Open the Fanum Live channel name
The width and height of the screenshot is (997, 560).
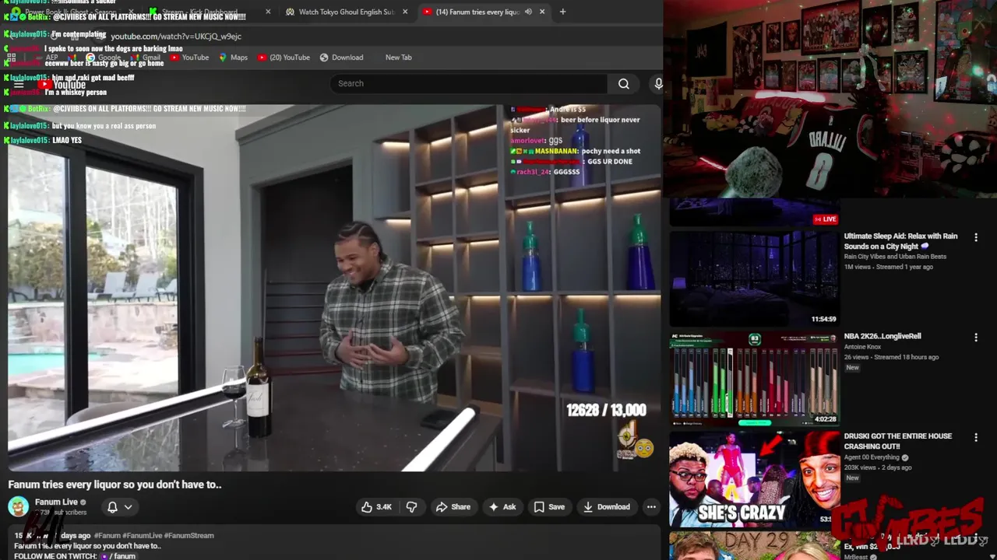click(x=56, y=502)
